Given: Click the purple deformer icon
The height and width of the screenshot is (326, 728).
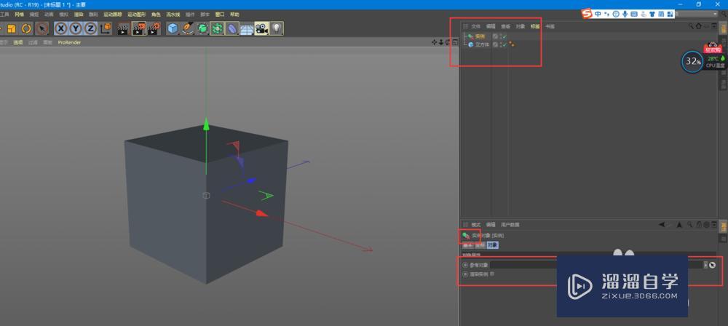Looking at the screenshot, I should coord(232,29).
